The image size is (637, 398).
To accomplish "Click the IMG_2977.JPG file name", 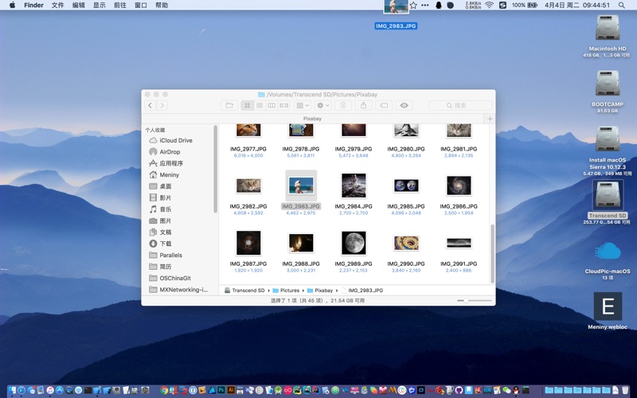I will click(x=248, y=149).
